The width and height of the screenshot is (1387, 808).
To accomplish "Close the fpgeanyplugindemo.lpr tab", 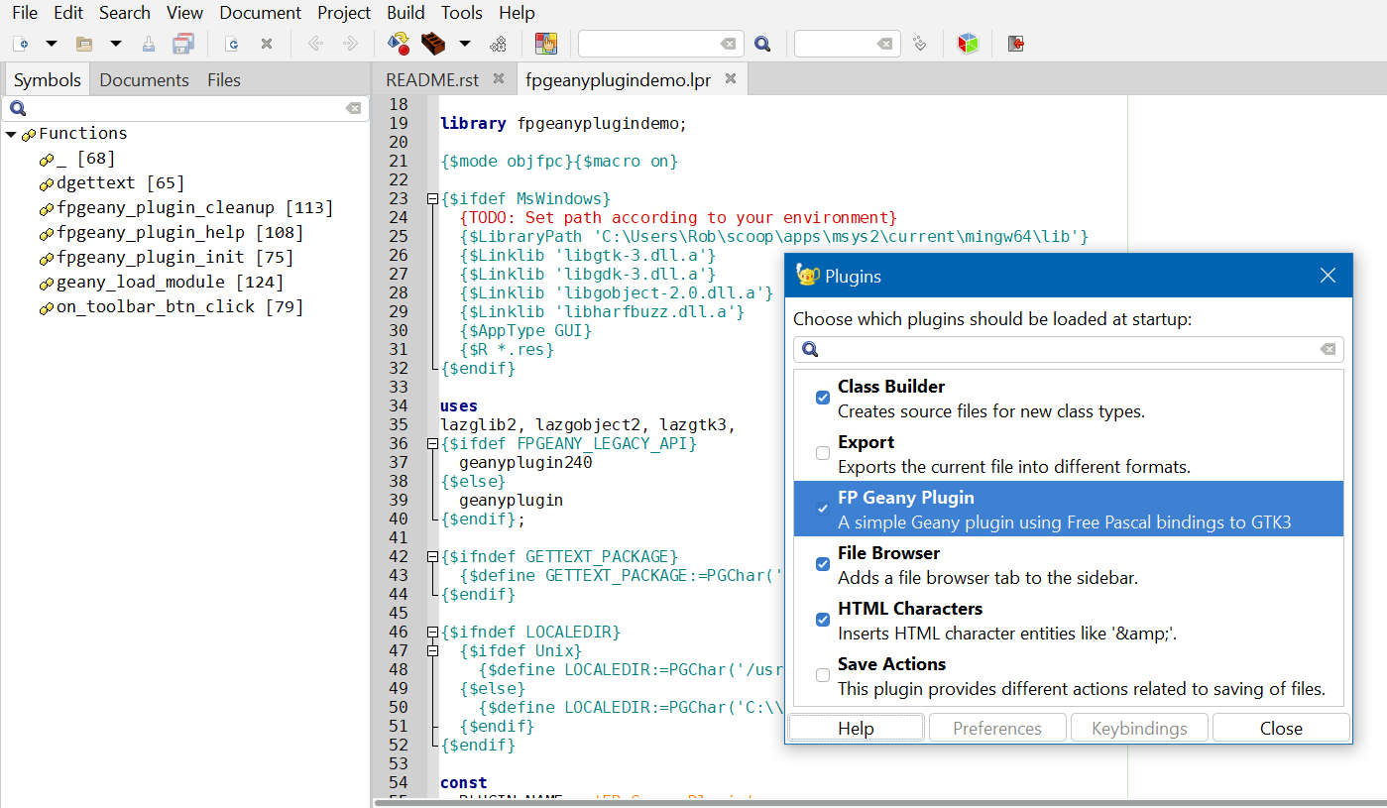I will [x=731, y=79].
